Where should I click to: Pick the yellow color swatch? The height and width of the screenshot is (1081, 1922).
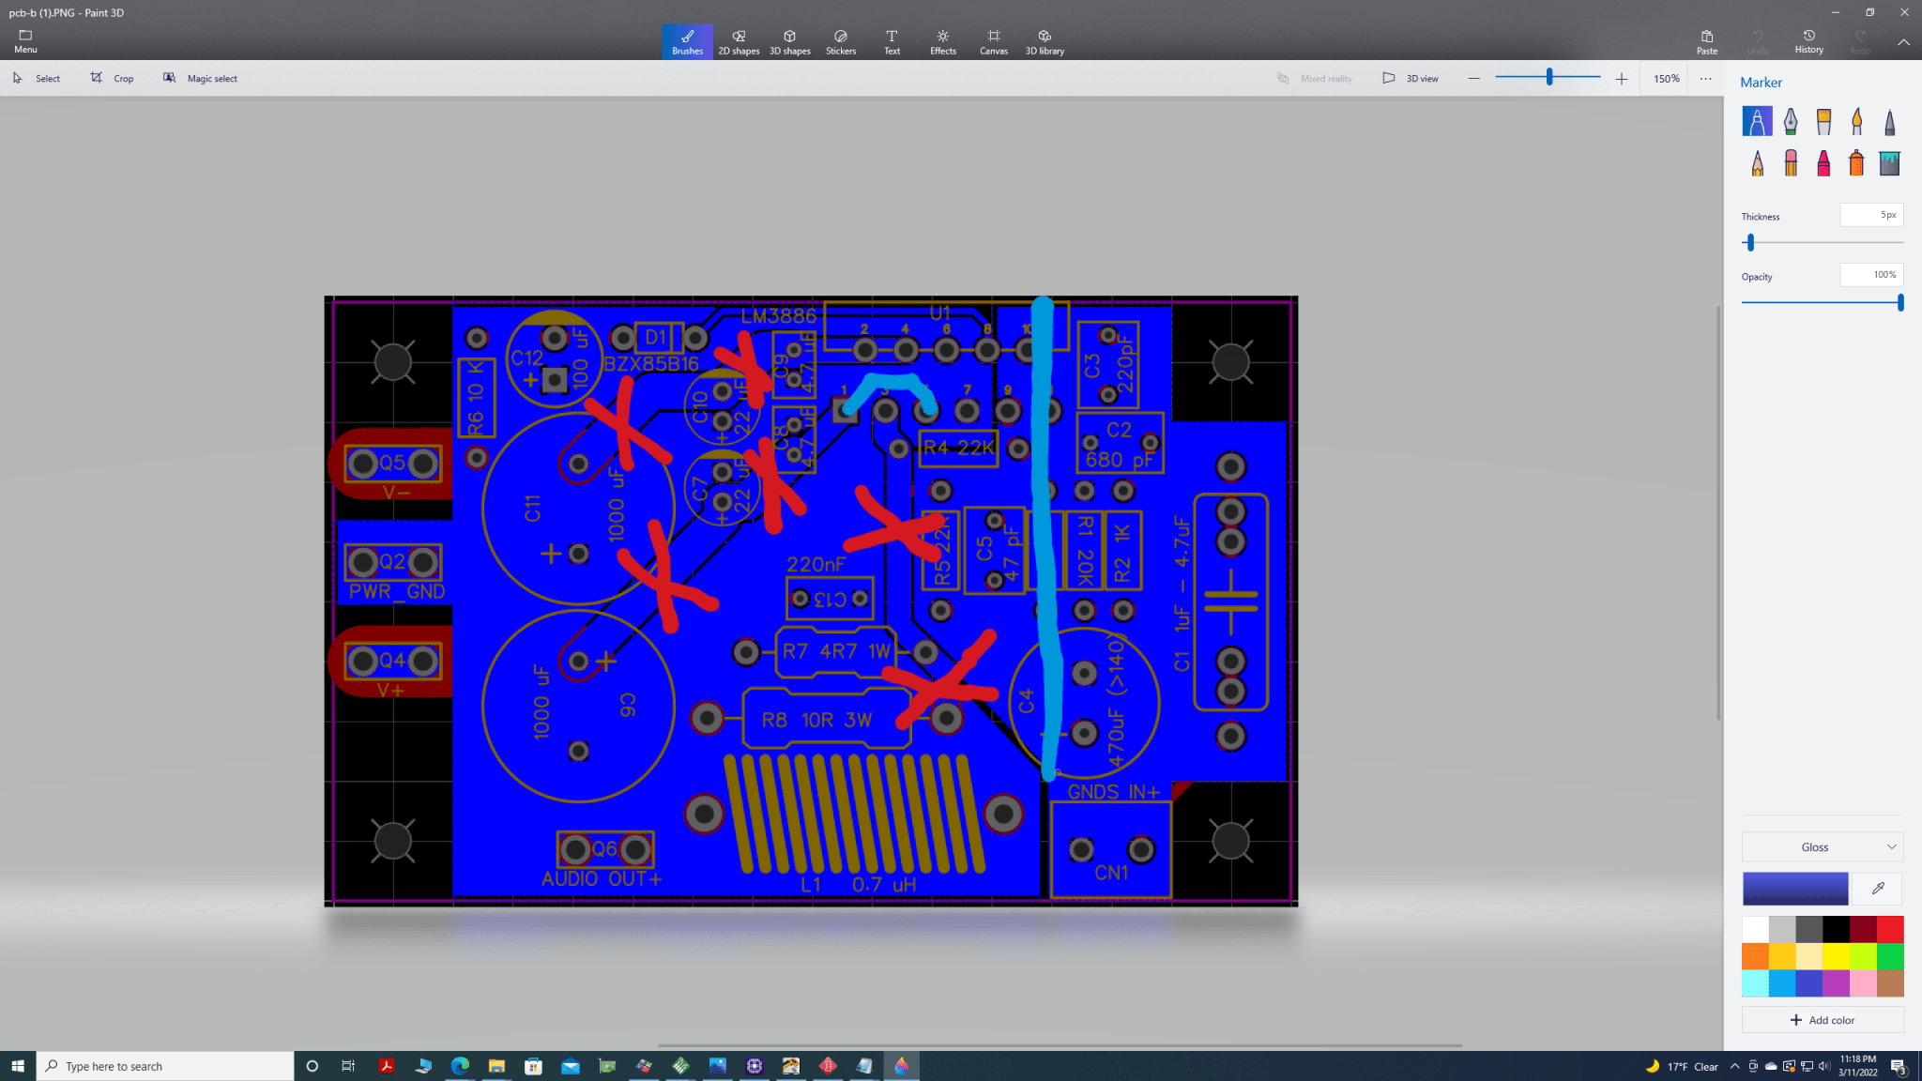pos(1837,957)
